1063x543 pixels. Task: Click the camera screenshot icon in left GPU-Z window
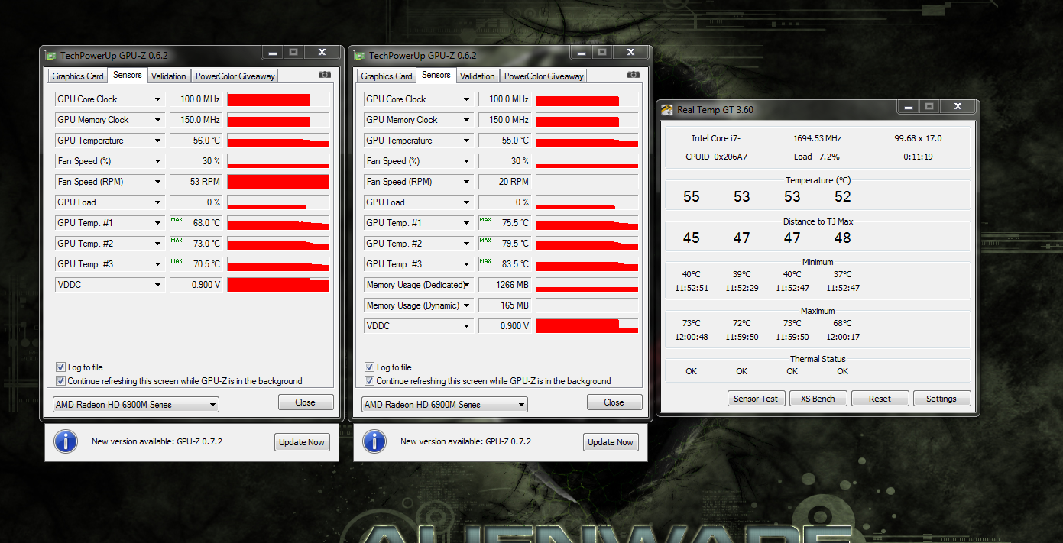click(325, 75)
